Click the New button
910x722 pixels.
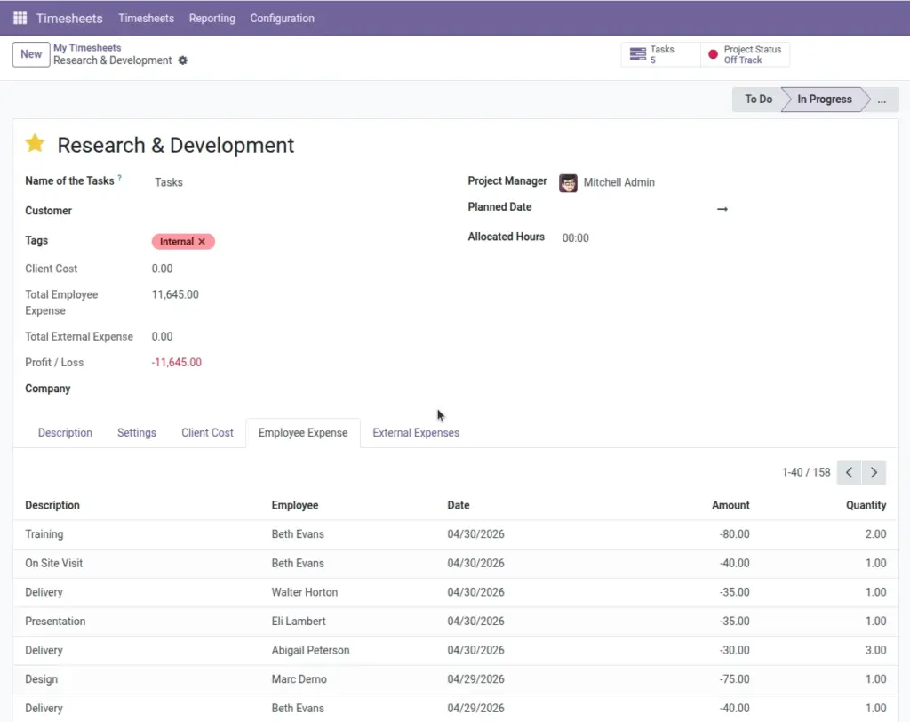(x=31, y=54)
